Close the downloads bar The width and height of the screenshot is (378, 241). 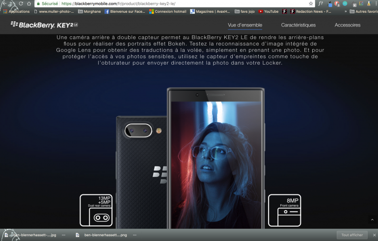[374, 235]
